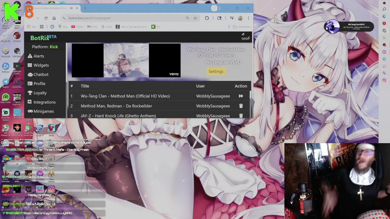390x219 pixels.
Task: Click the zoom magnifier in address bar
Action: 187,18
